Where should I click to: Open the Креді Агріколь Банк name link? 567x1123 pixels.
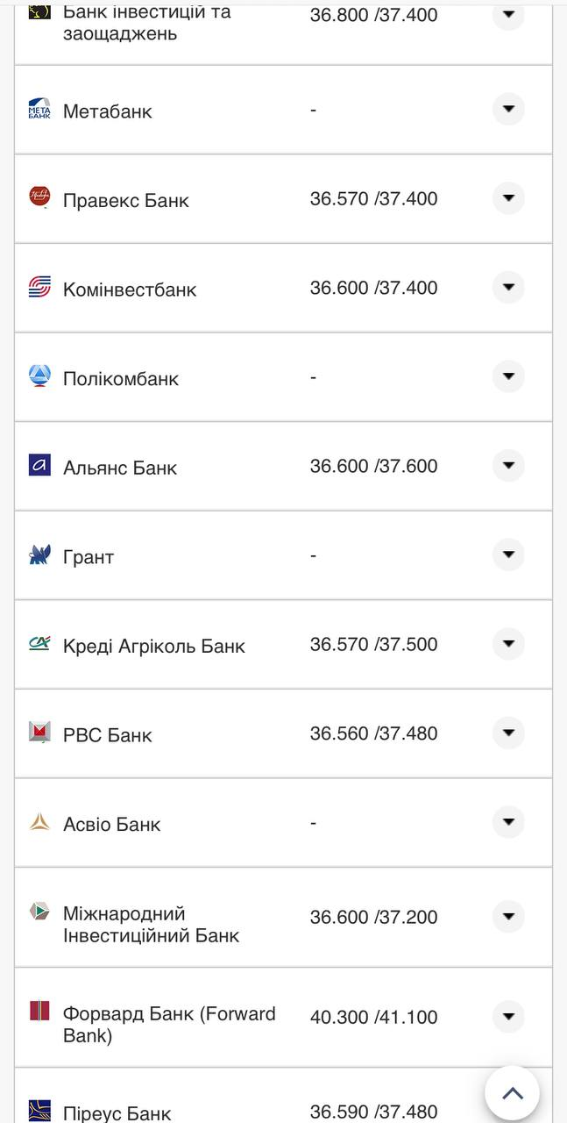pos(154,647)
